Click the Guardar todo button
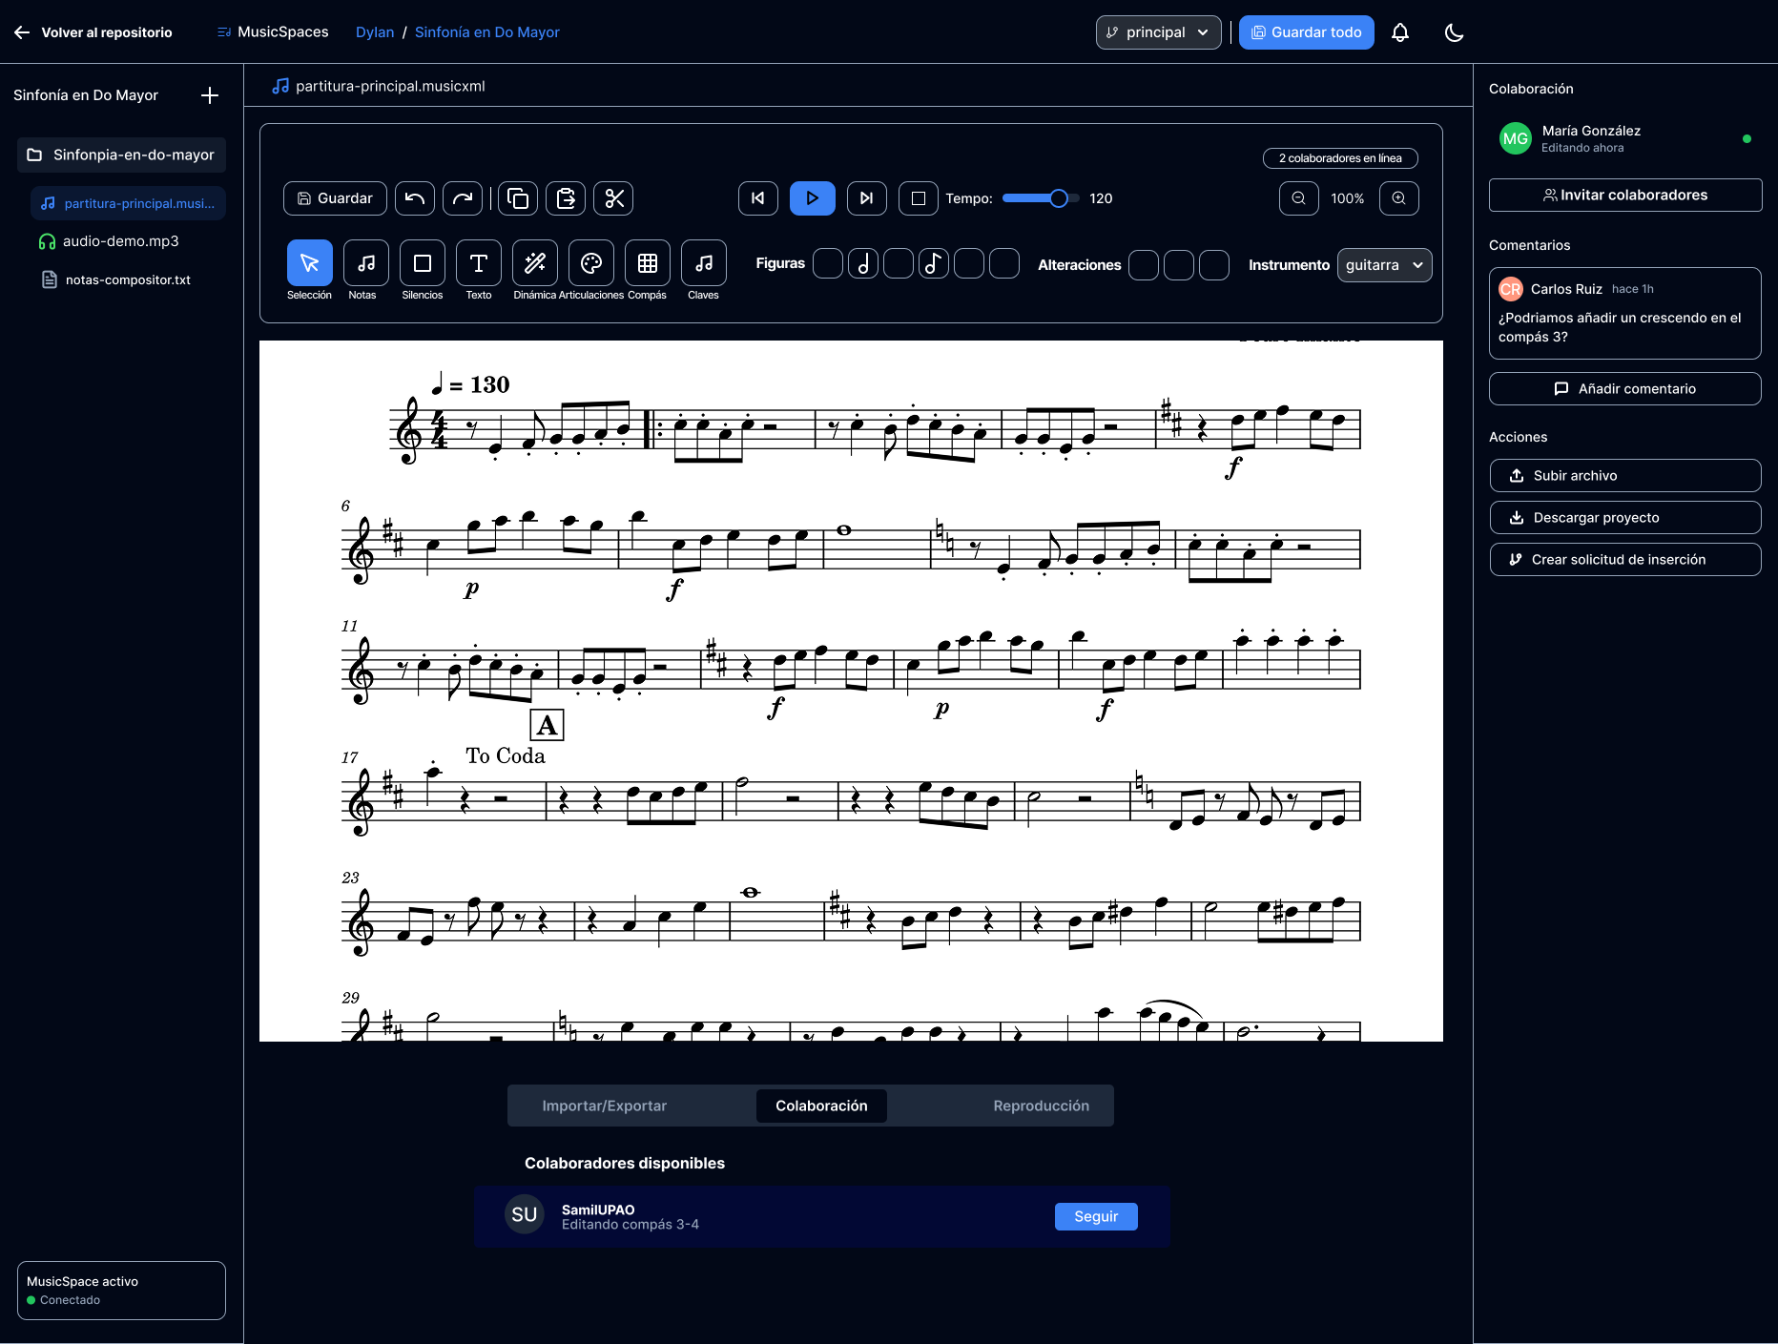 1306,32
